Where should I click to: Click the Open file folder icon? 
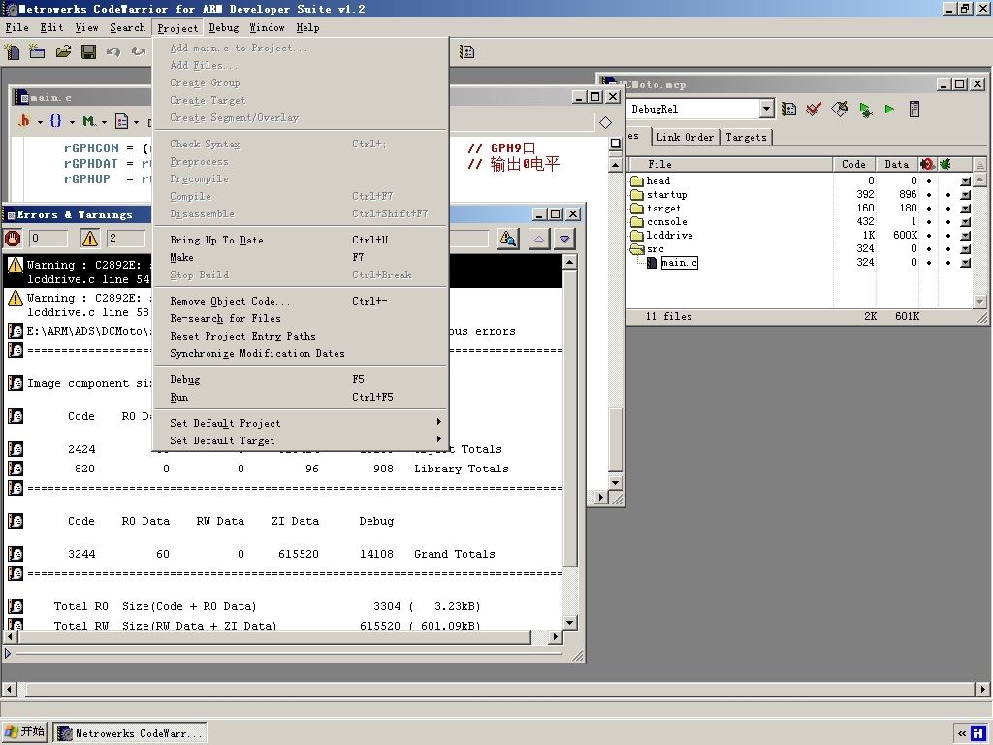[x=63, y=51]
